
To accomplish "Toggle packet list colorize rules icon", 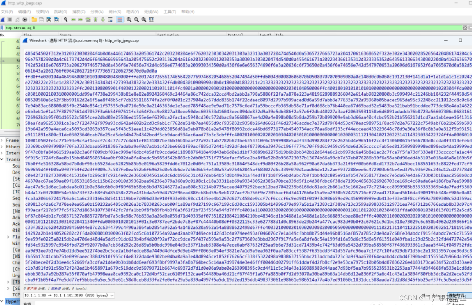I will click(x=120, y=19).
